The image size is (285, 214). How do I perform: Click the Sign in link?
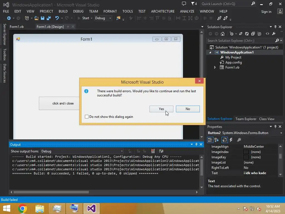[x=266, y=12]
